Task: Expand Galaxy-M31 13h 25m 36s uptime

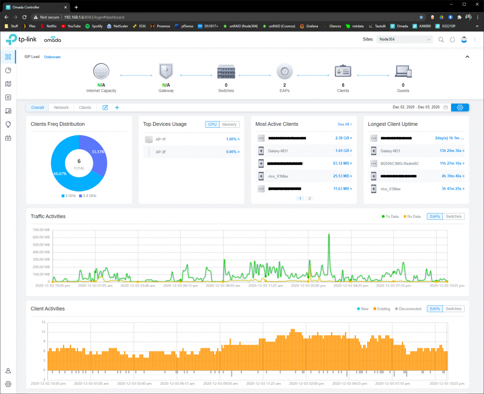Action: [452, 151]
